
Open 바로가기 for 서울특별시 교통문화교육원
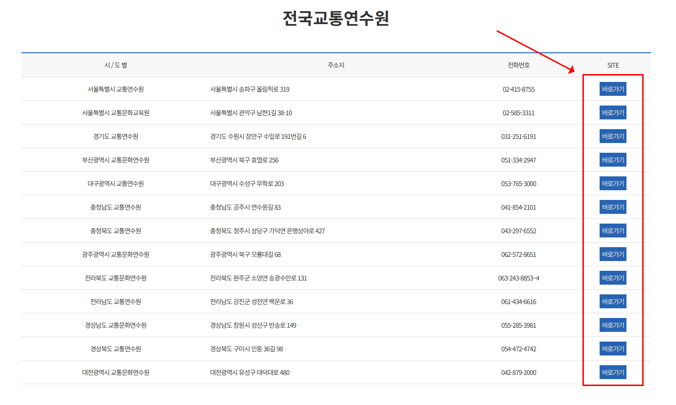(613, 112)
